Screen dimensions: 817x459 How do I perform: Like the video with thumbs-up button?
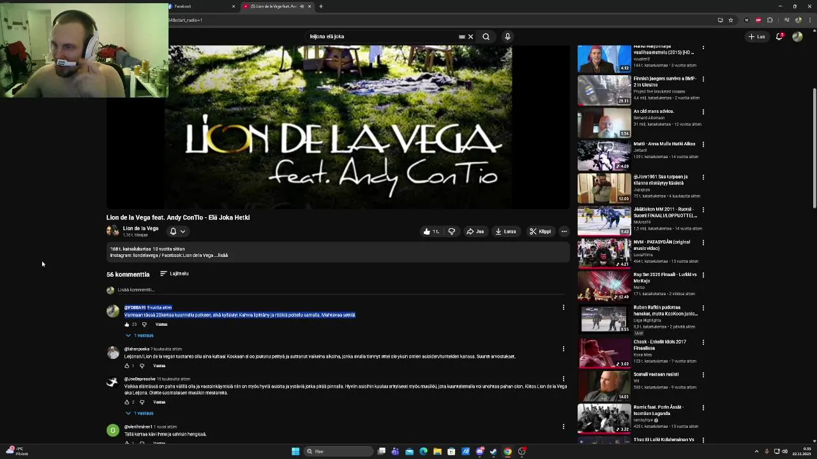(431, 231)
